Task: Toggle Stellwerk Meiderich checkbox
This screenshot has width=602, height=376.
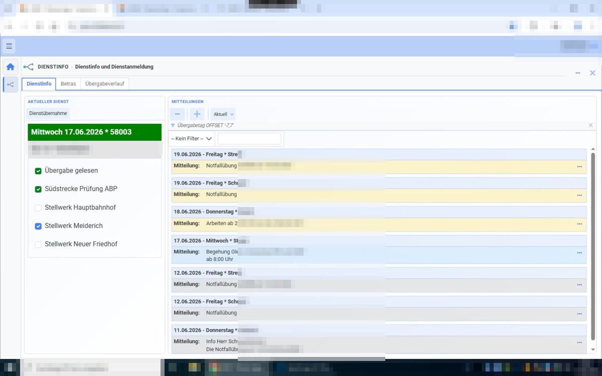Action: [38, 226]
